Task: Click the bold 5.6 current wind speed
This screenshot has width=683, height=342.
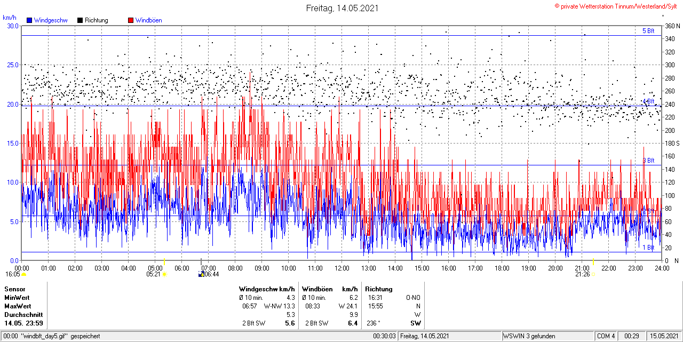Action: point(290,323)
